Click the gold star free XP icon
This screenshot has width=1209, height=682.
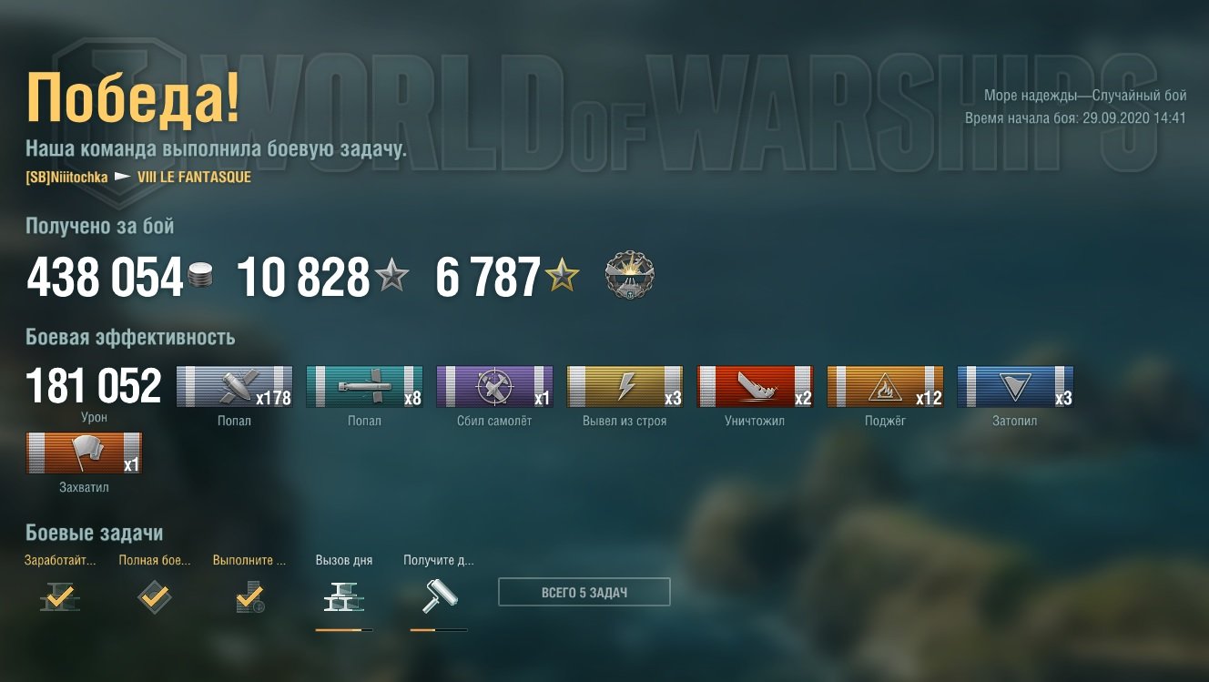(562, 276)
